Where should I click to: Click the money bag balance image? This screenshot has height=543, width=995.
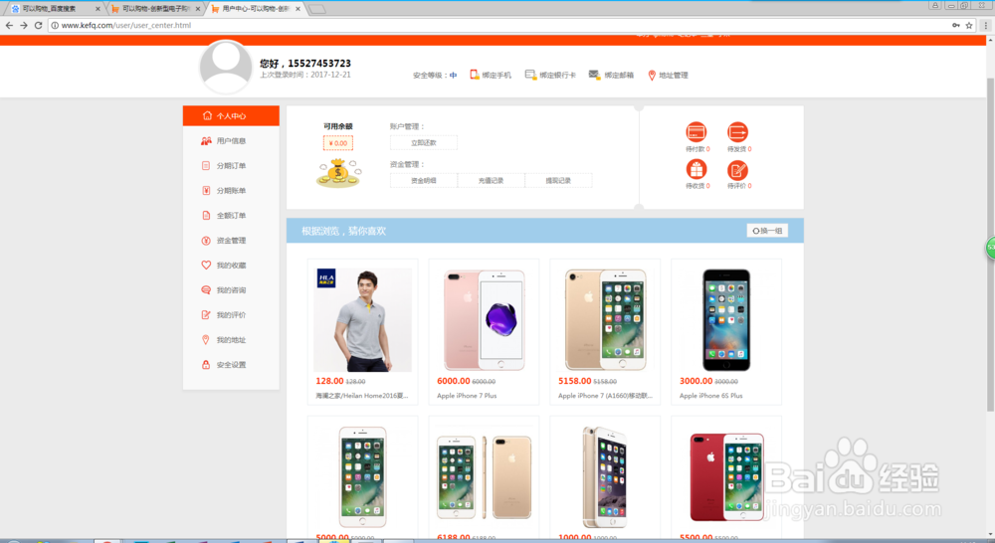[x=339, y=173]
